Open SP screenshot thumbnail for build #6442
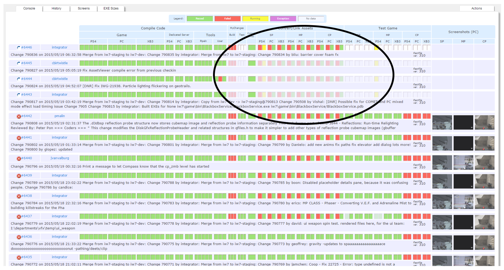 [442, 122]
